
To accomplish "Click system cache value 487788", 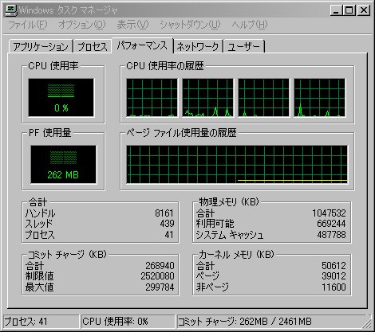I will (331, 234).
